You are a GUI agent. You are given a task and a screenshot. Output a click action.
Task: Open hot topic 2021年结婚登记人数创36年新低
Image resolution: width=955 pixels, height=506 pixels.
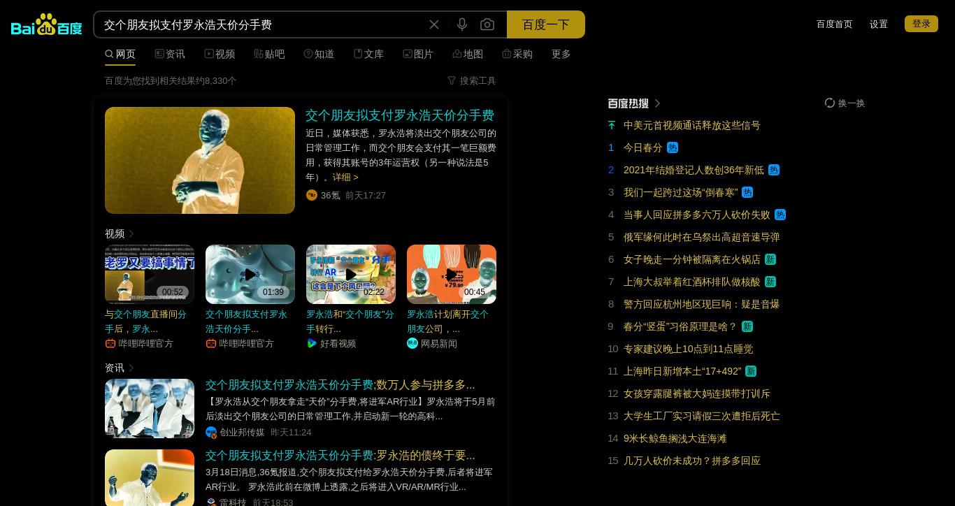[x=694, y=170]
